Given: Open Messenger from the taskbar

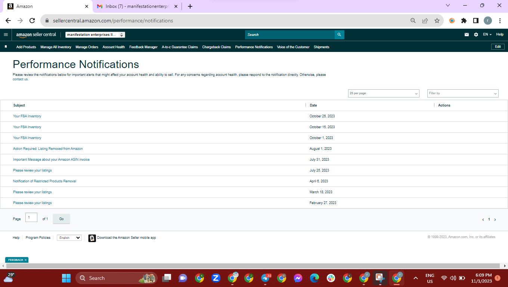Looking at the screenshot, I should (x=298, y=278).
